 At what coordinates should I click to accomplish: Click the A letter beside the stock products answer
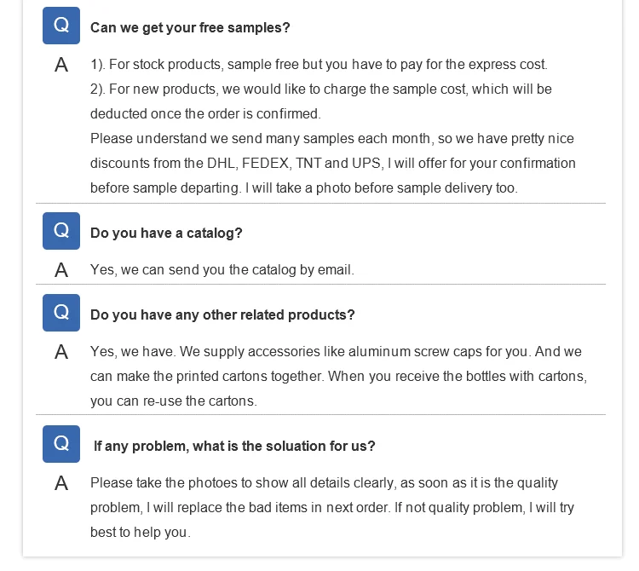pos(61,65)
